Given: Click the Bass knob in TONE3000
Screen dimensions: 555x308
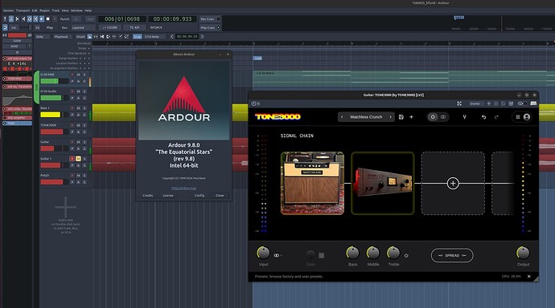Looking at the screenshot, I should (x=352, y=253).
